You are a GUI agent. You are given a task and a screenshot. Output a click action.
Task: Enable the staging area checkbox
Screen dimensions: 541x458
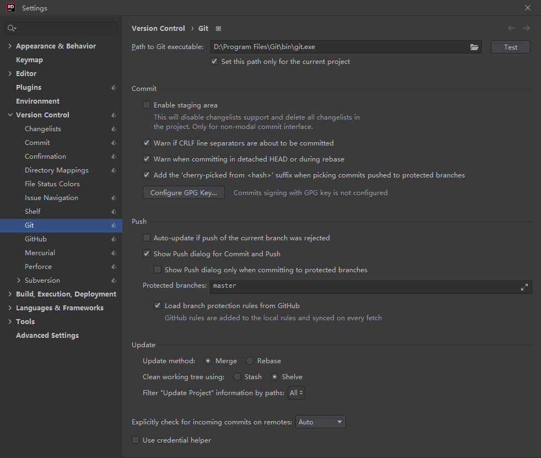[x=147, y=104]
